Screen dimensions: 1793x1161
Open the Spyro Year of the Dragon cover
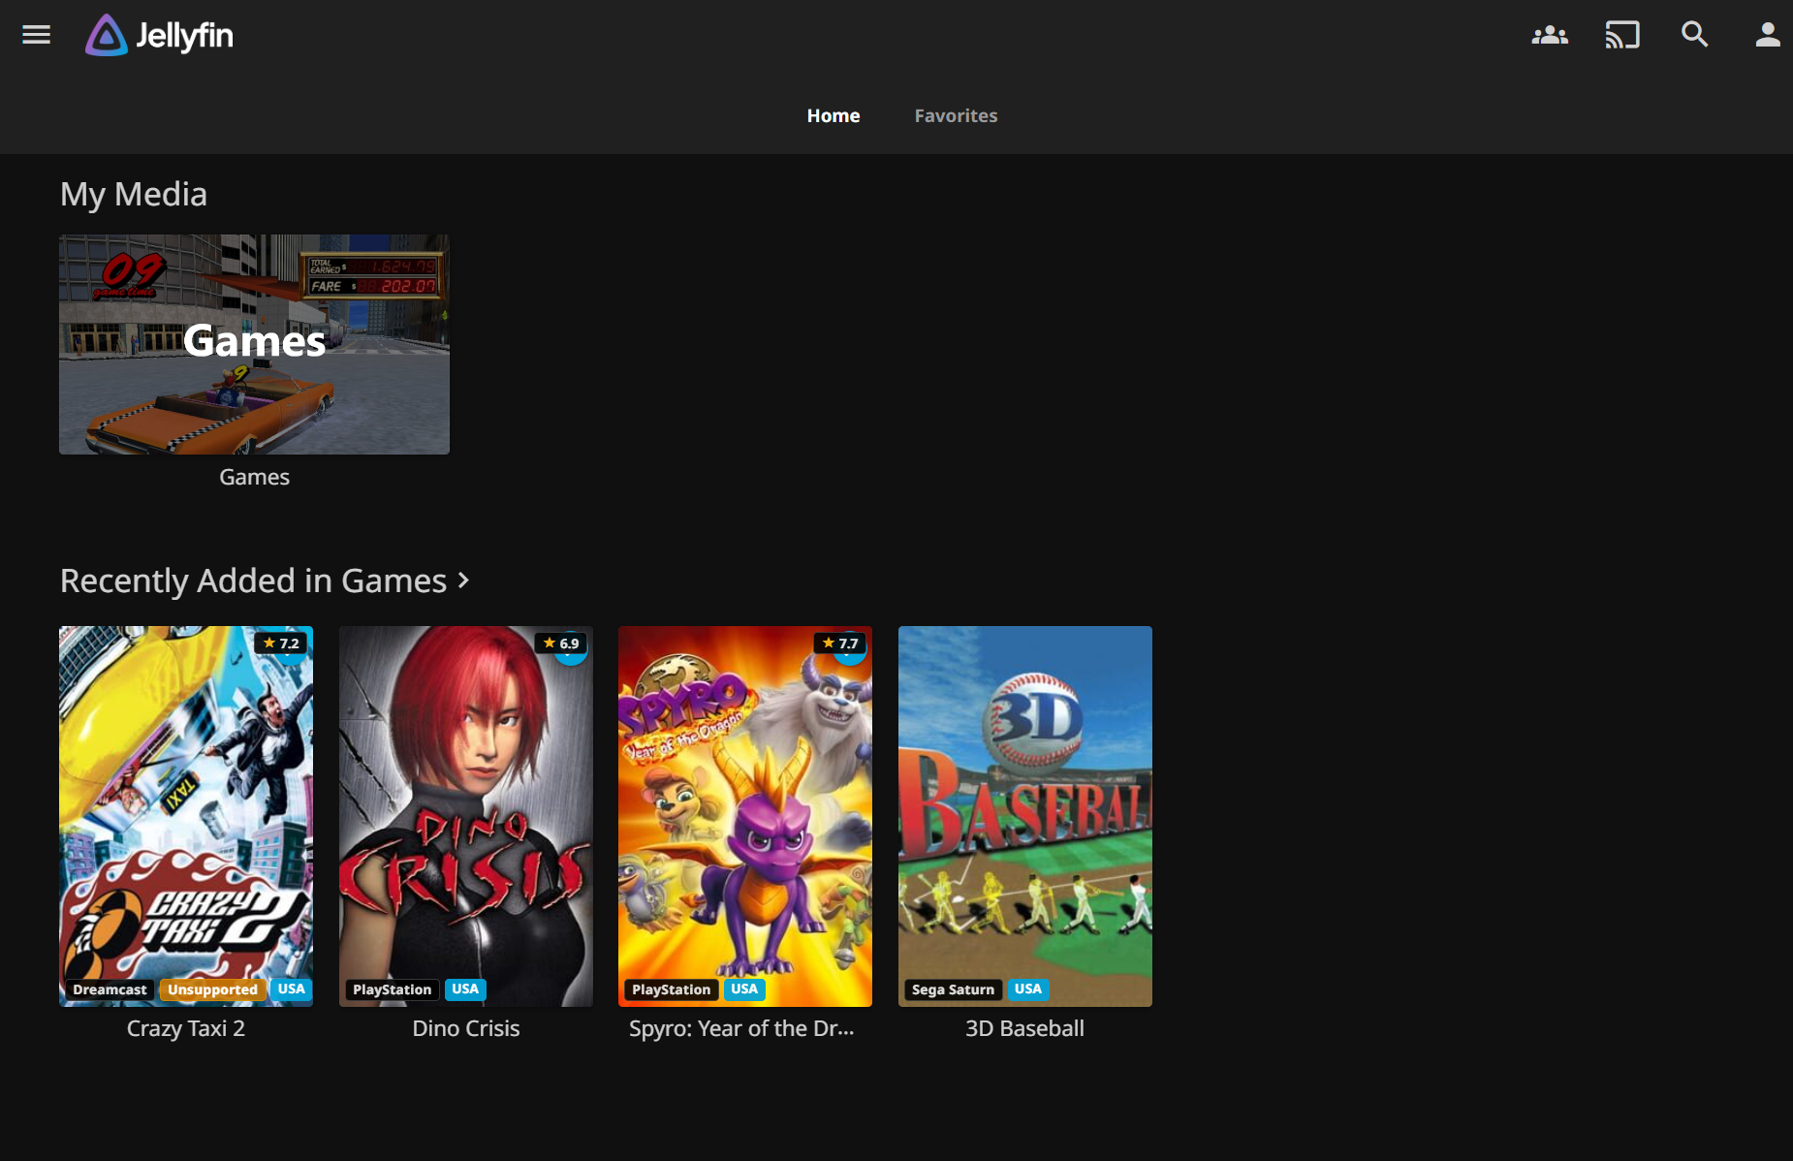tap(745, 816)
